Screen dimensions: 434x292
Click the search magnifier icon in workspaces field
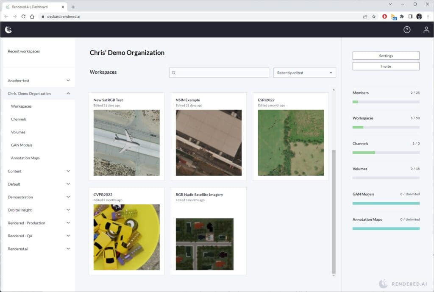tap(173, 73)
